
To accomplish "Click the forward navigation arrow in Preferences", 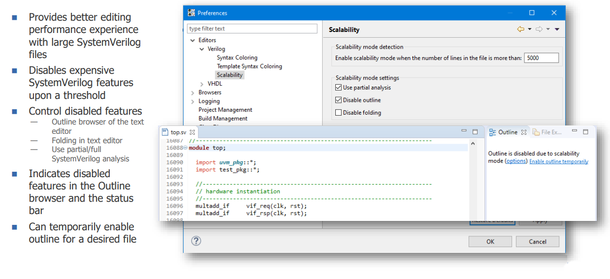I will tap(539, 30).
